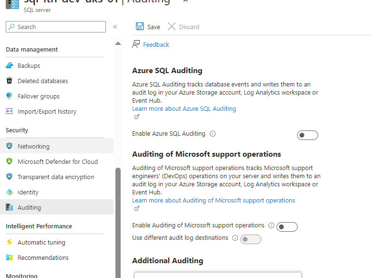Click the Deleted databases trash icon
Screen dimensions: 372x278
[9, 81]
